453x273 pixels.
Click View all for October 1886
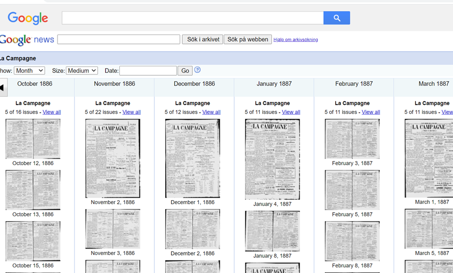click(x=52, y=112)
